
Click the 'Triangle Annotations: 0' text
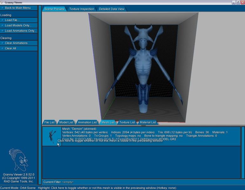coord(202,136)
